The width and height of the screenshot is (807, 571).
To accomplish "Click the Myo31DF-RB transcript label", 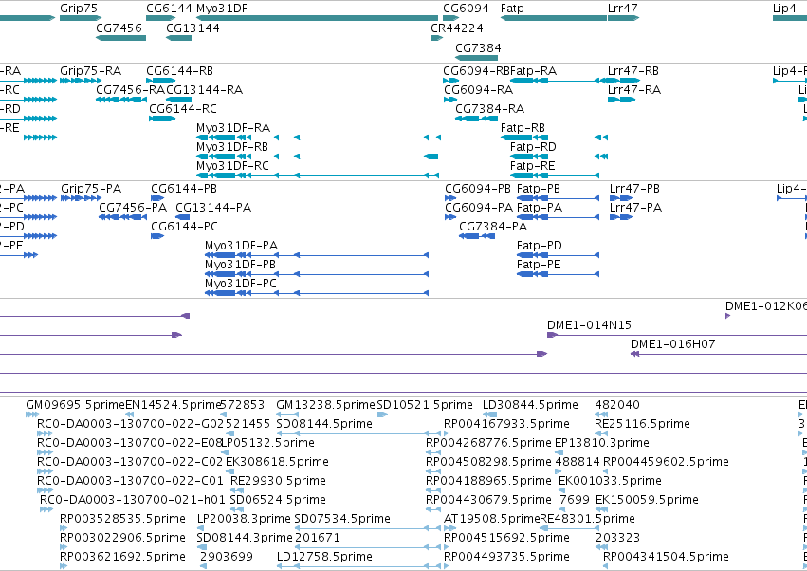I will pyautogui.click(x=232, y=147).
